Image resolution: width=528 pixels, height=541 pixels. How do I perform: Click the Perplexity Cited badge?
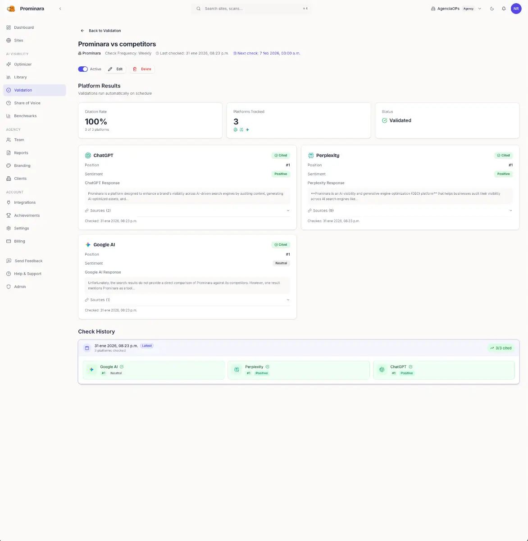(x=503, y=155)
